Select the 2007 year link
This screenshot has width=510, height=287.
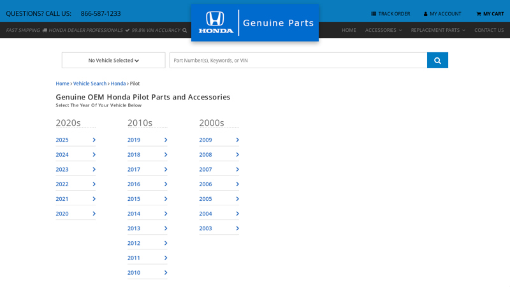point(205,169)
